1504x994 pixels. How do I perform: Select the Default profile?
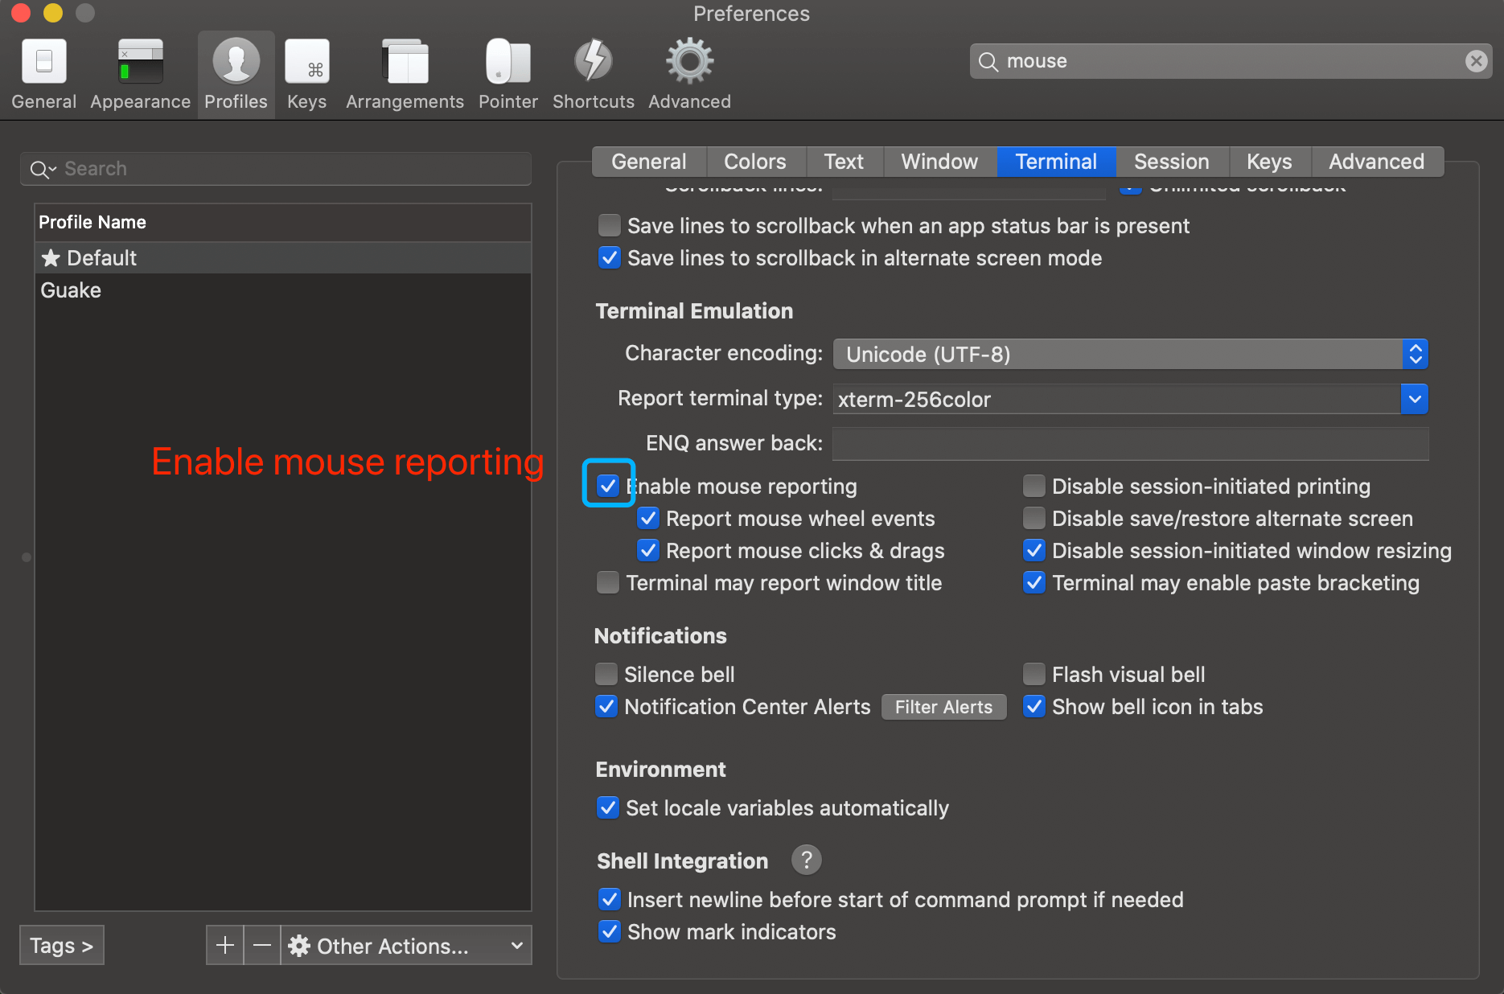283,257
